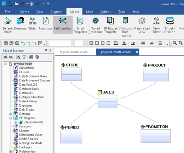Select the SALES table in the diagram
184x153 pixels.
(108, 101)
